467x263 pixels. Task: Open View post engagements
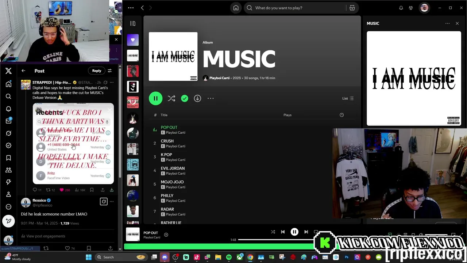coord(43,236)
